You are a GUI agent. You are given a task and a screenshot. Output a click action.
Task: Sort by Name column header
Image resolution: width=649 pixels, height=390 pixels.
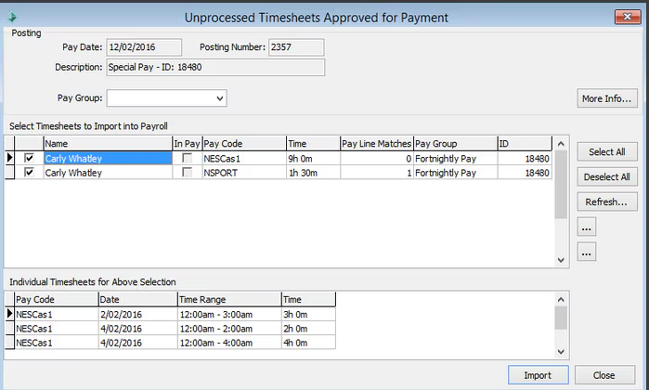click(x=108, y=144)
